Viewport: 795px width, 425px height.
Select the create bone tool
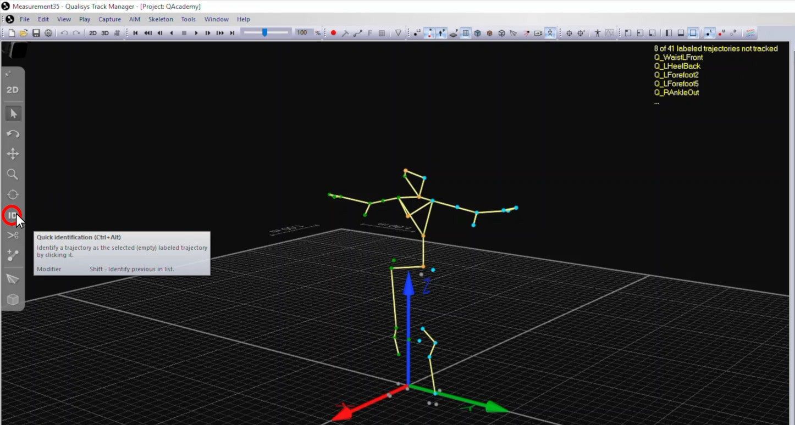13,255
